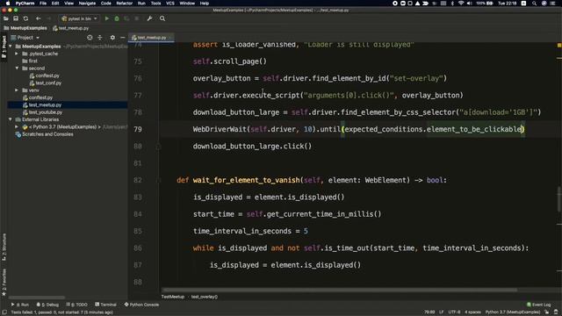Open the View menu
562x316 pixels.
click(x=68, y=4)
